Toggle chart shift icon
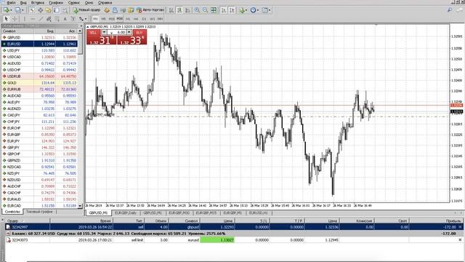 232,10
